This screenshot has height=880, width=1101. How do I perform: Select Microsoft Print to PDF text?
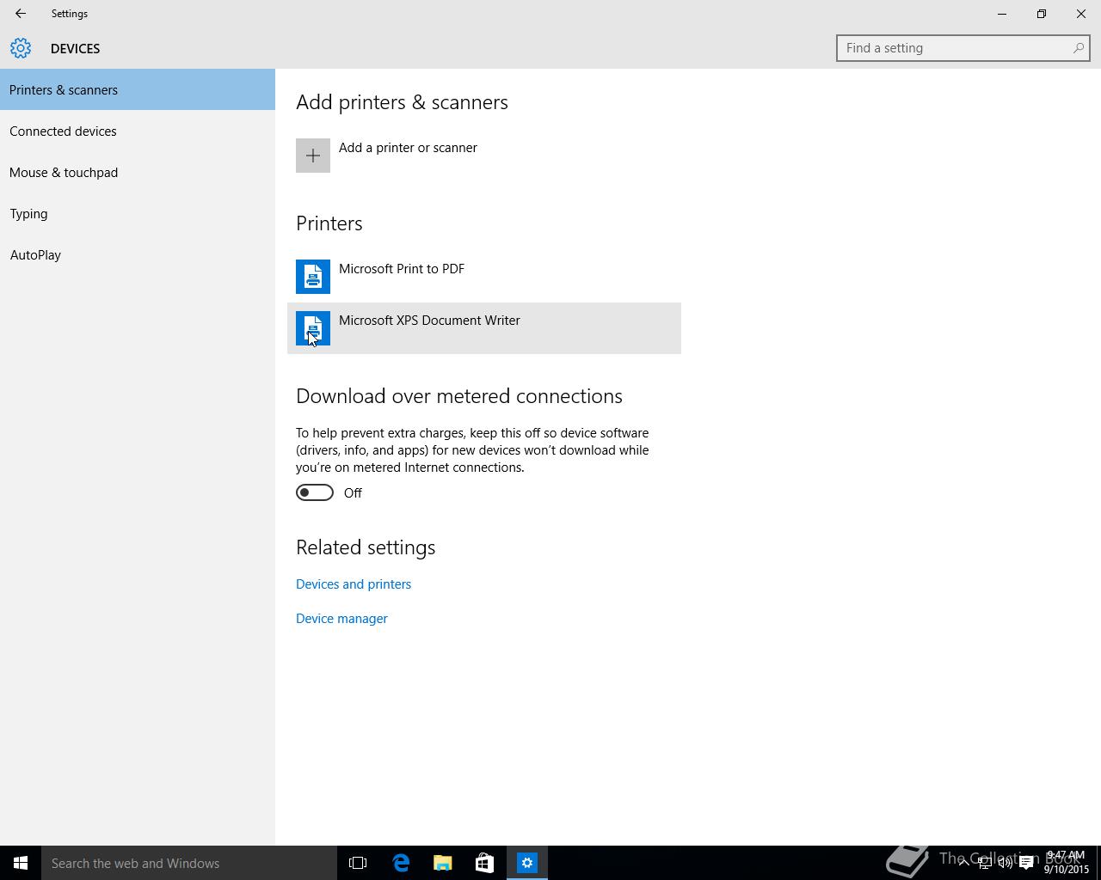[x=402, y=269]
